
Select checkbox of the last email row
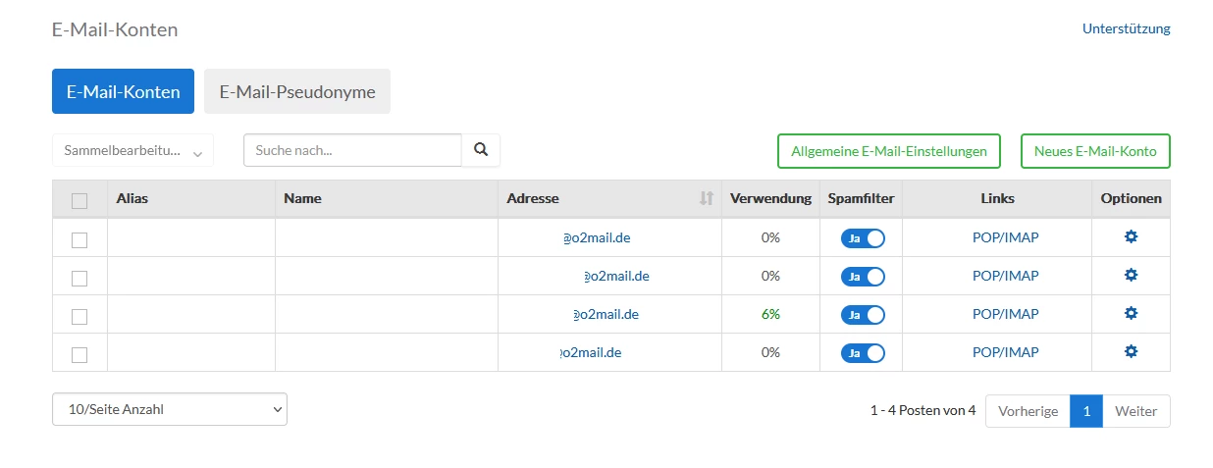(79, 354)
